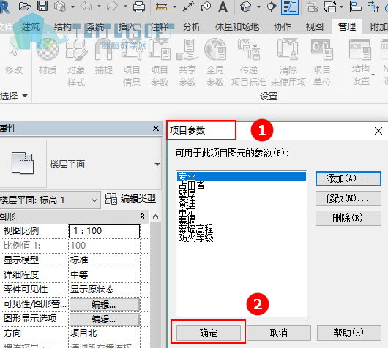Redo action arrow in quick toolbar
This screenshot has width=388, height=348.
(112, 6)
